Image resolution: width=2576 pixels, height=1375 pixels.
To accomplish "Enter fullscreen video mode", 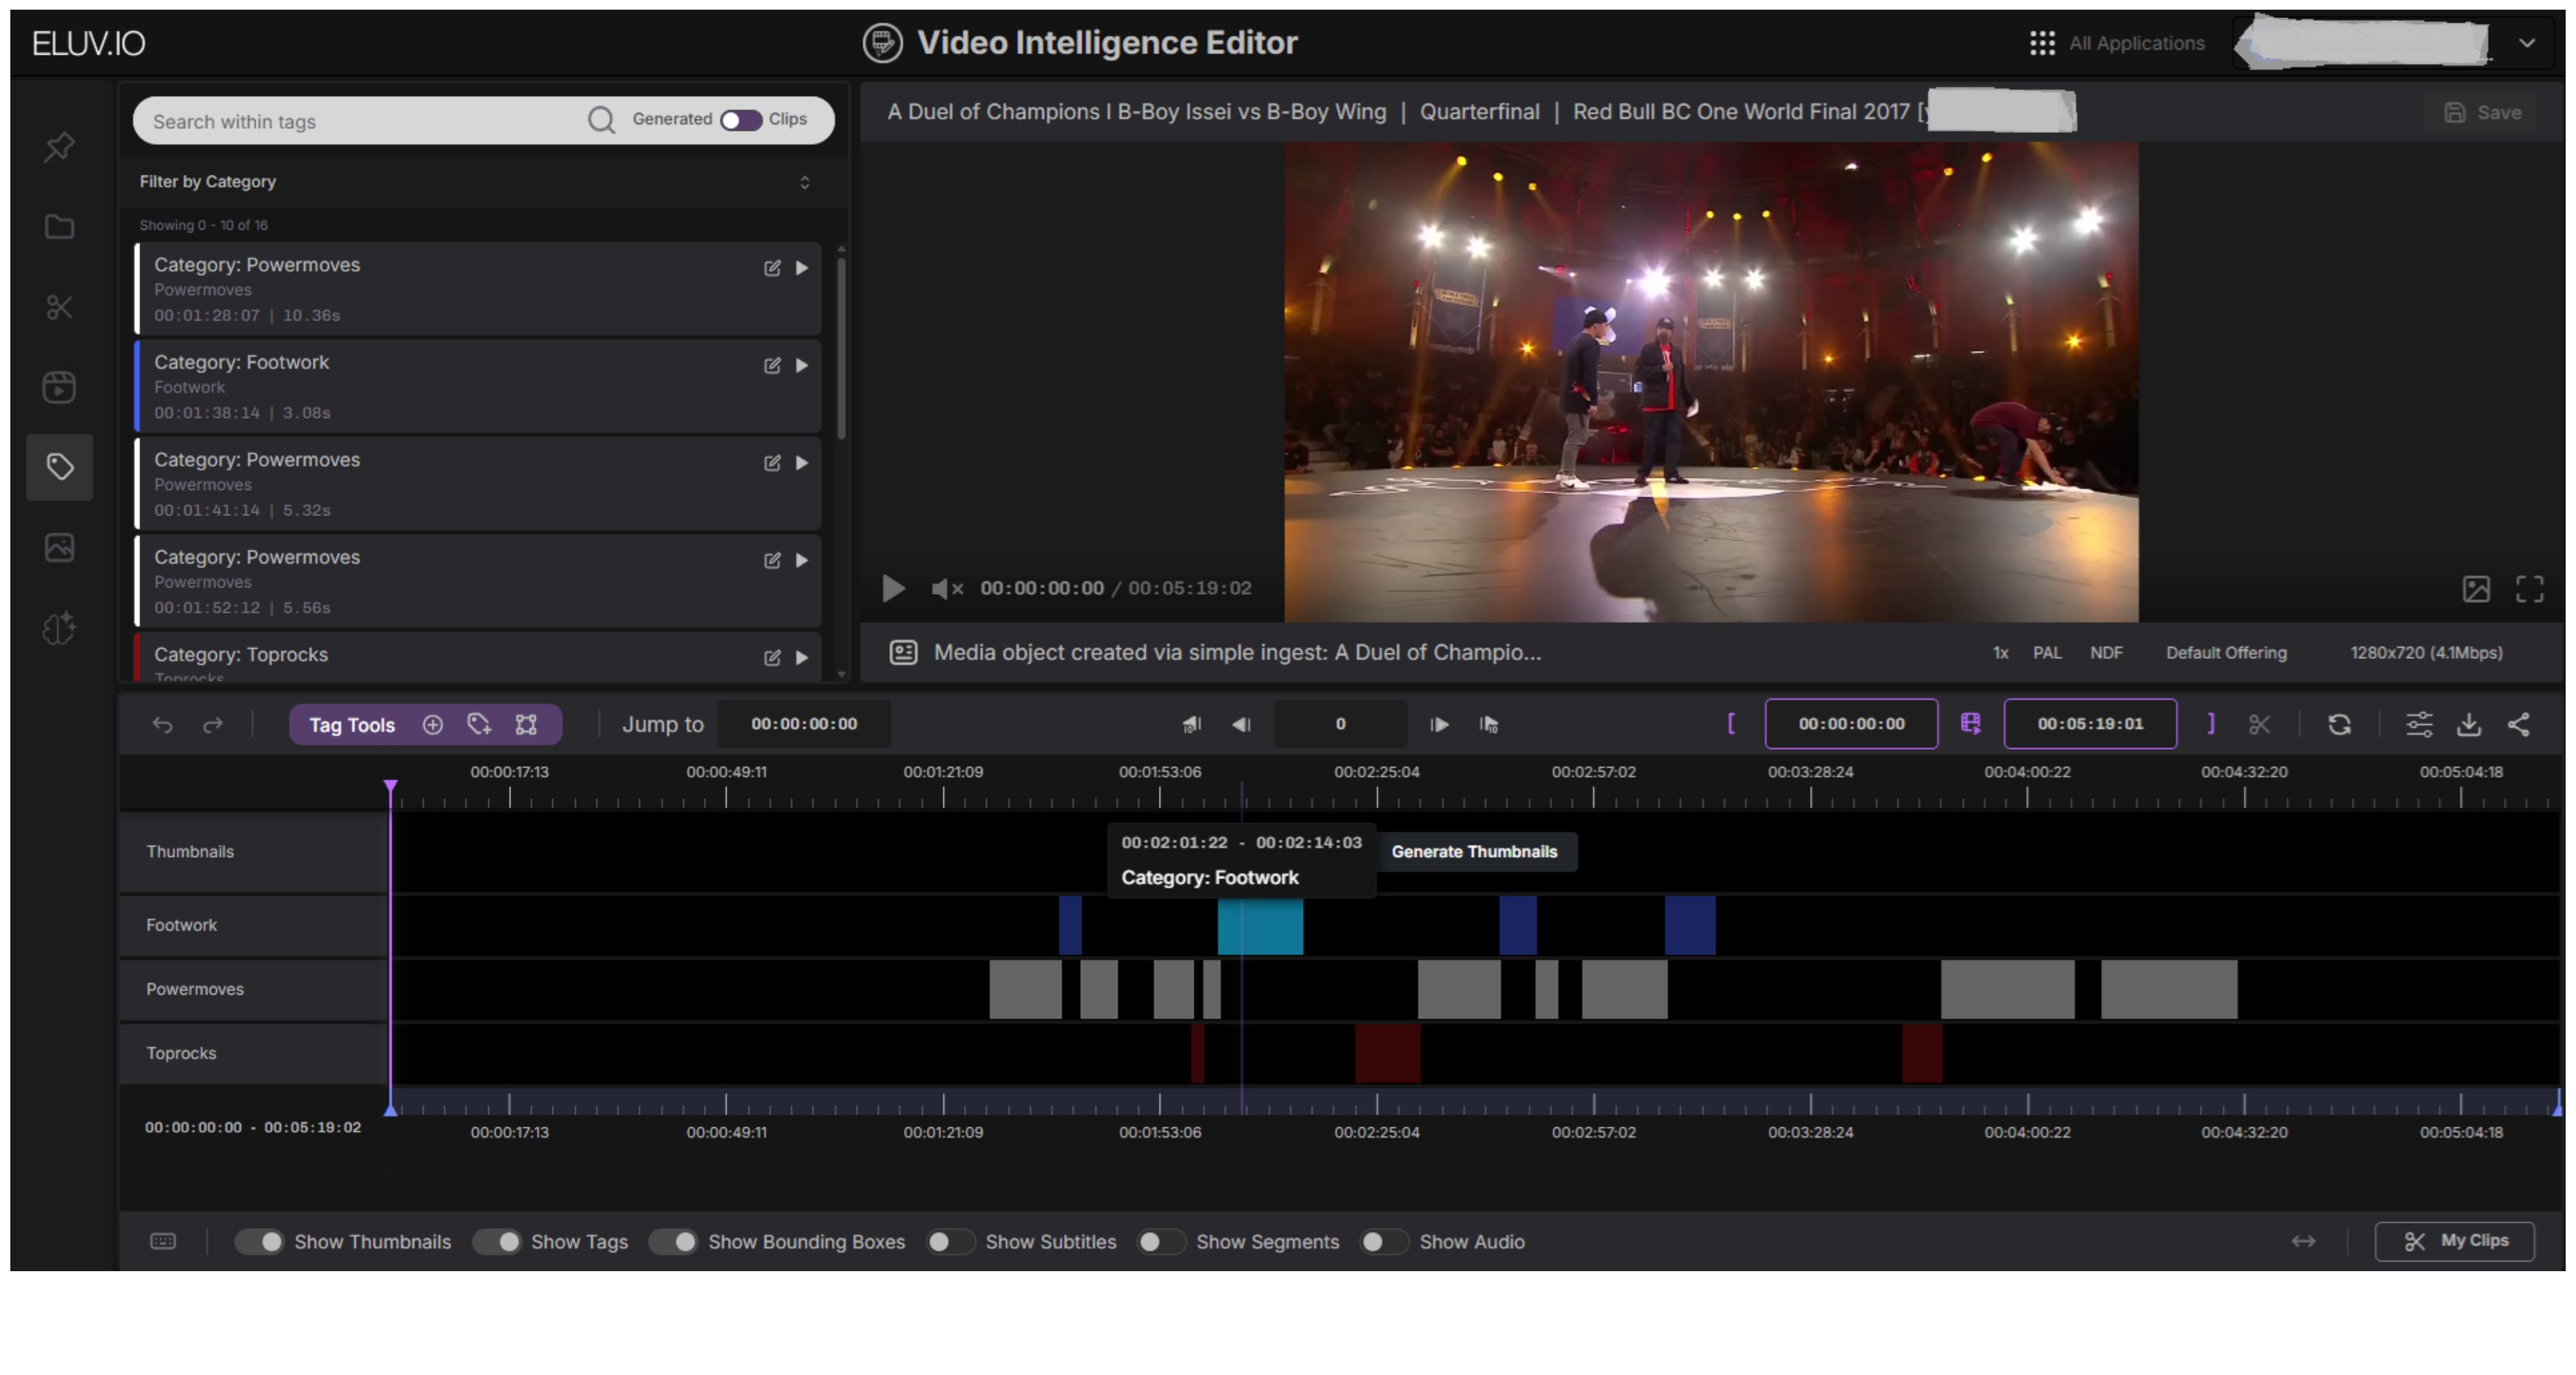I will click(2529, 589).
